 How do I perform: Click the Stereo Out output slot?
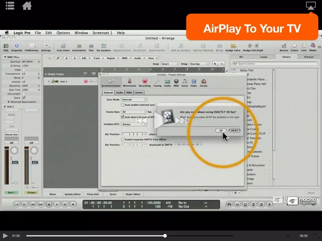[x=12, y=134]
